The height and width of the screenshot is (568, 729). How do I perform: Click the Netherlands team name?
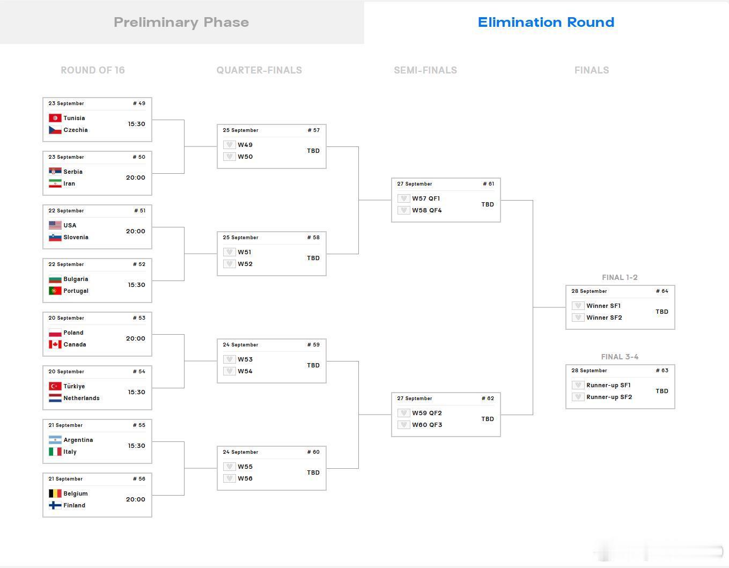82,398
